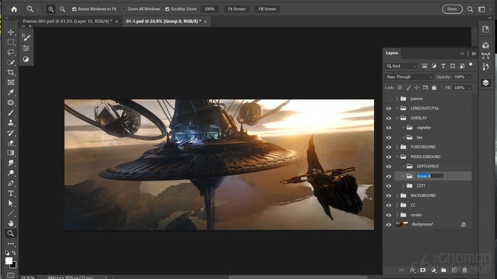Add a layer mask
Image resolution: width=497 pixels, height=279 pixels.
(423, 270)
